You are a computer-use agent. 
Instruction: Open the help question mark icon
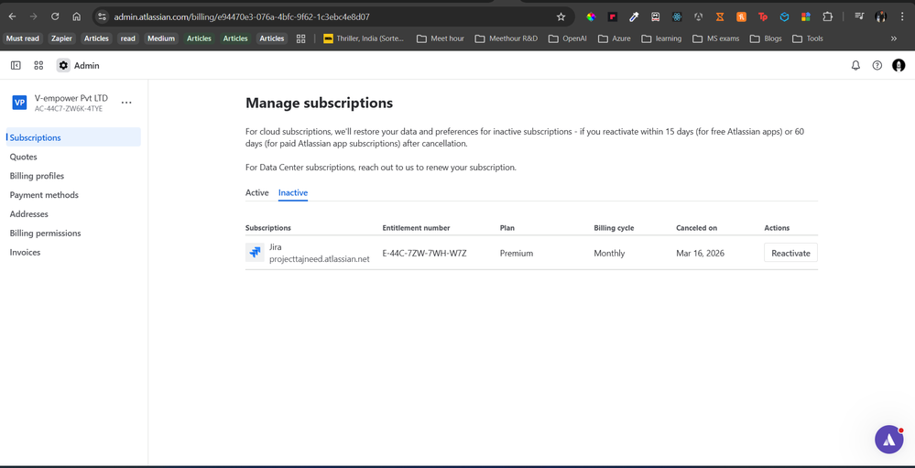pyautogui.click(x=877, y=66)
